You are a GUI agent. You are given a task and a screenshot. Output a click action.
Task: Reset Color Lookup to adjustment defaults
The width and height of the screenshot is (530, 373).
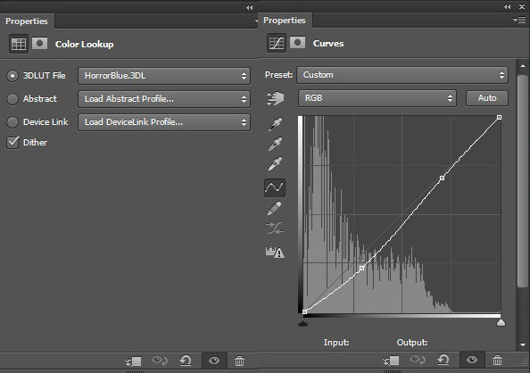click(x=186, y=361)
